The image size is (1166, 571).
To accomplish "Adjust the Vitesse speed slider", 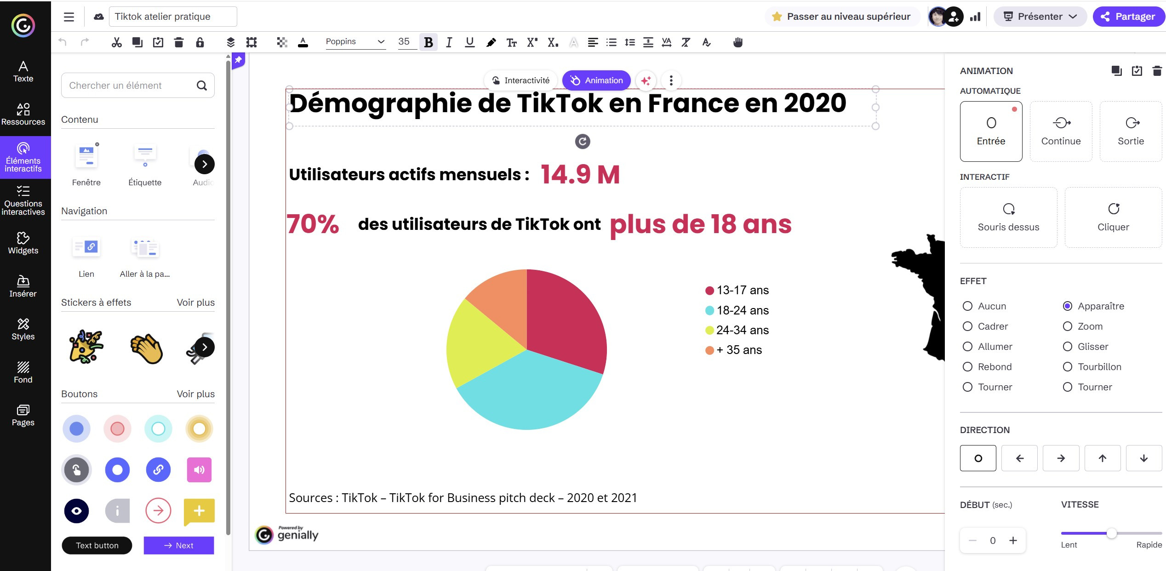I will 1111,533.
